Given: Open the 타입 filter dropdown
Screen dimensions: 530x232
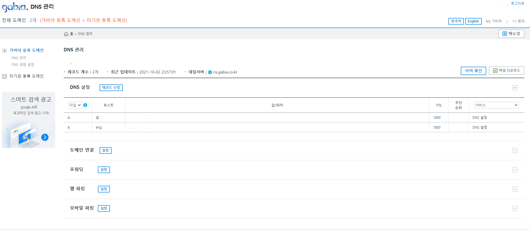Looking at the screenshot, I should [x=75, y=105].
